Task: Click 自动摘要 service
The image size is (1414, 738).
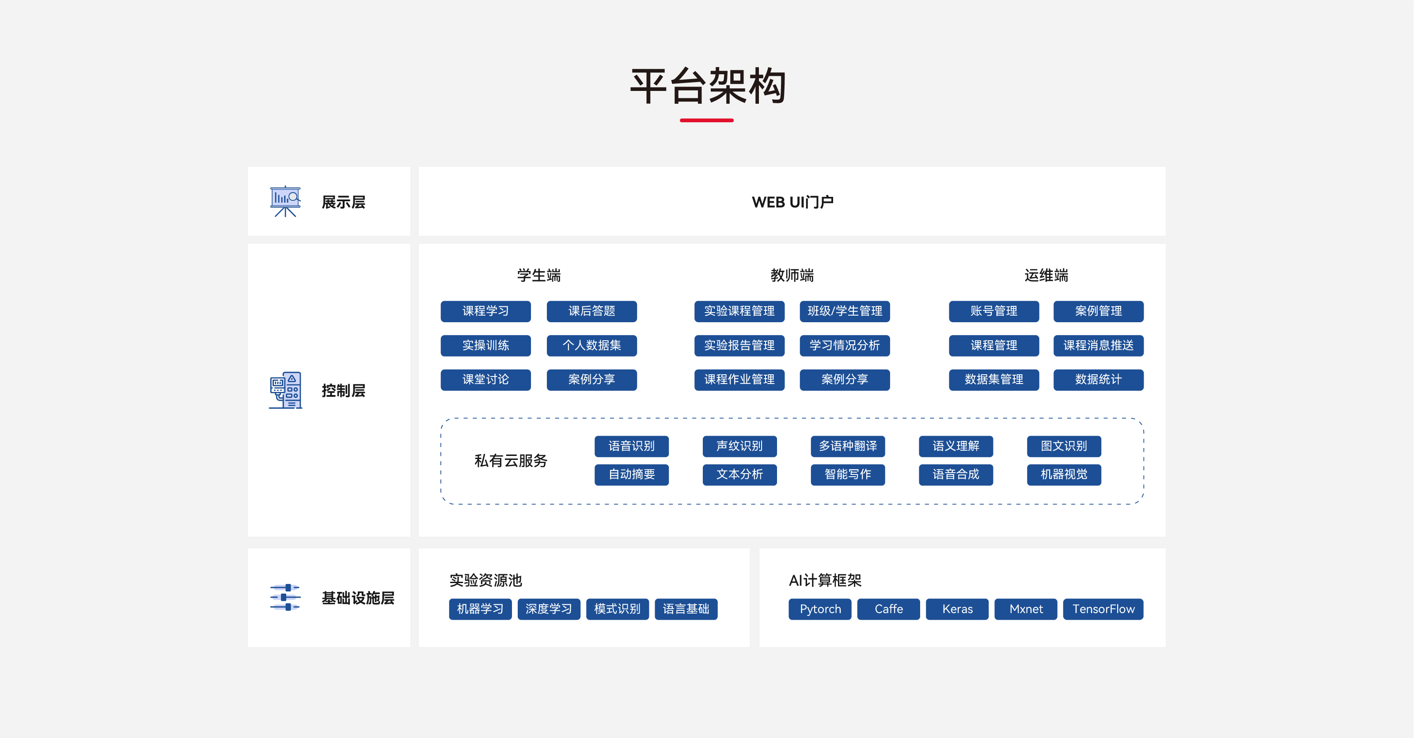Action: tap(632, 475)
